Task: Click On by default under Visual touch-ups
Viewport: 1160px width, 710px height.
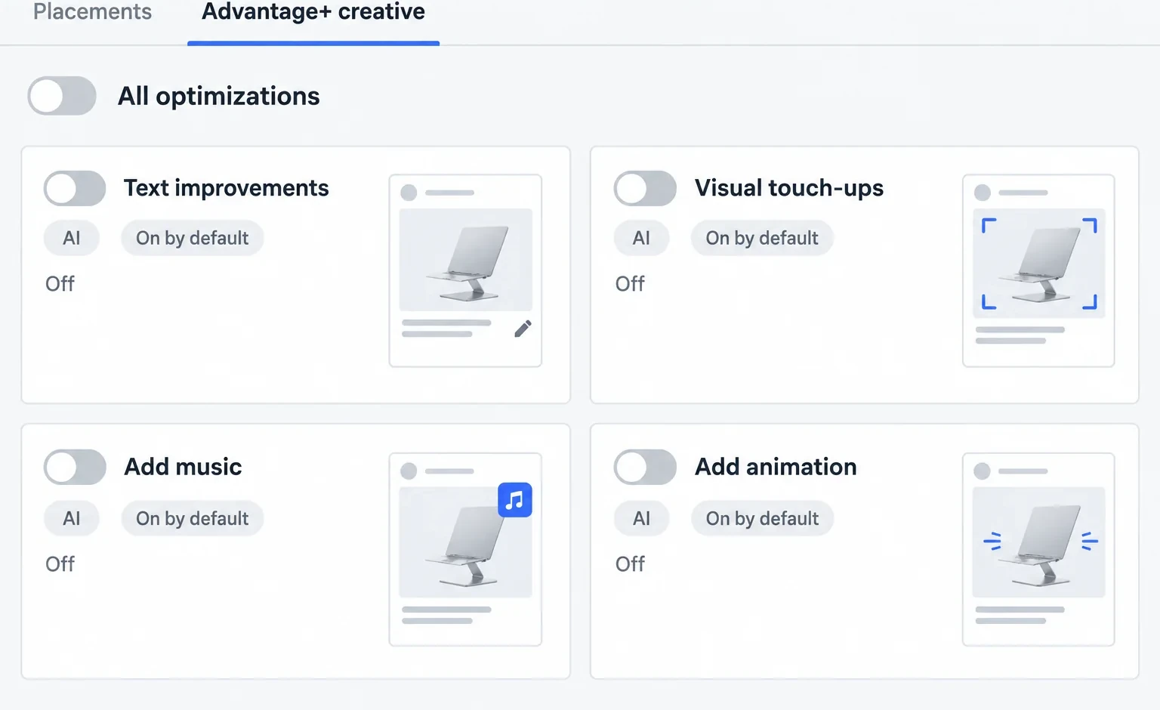Action: 762,238
